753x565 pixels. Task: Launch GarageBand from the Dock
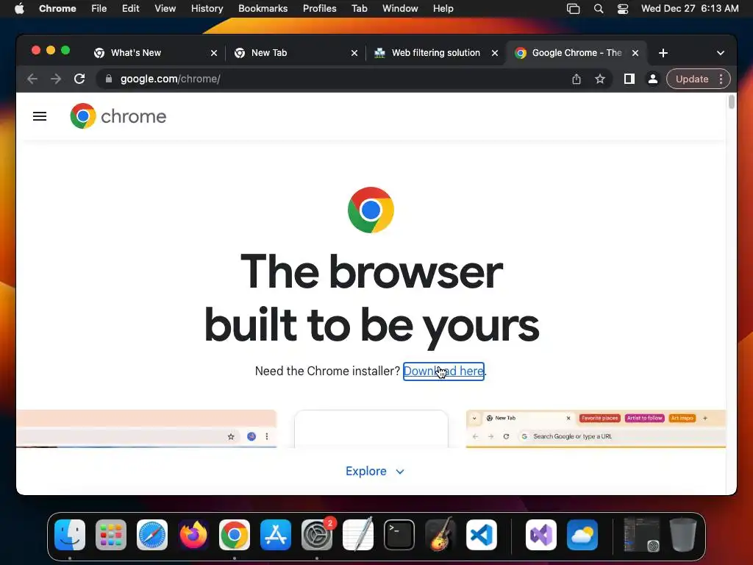[440, 534]
